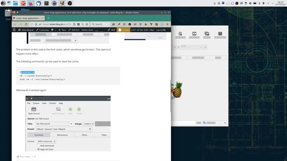The height and width of the screenshot is (161, 287).
Task: Open the Trash desktop icon
Action: click(x=8, y=15)
